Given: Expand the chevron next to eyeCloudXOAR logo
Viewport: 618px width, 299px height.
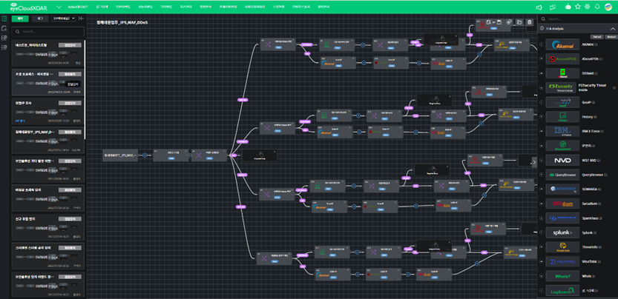Looking at the screenshot, I should tap(58, 7).
